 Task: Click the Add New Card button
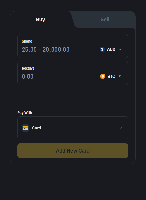73,151
